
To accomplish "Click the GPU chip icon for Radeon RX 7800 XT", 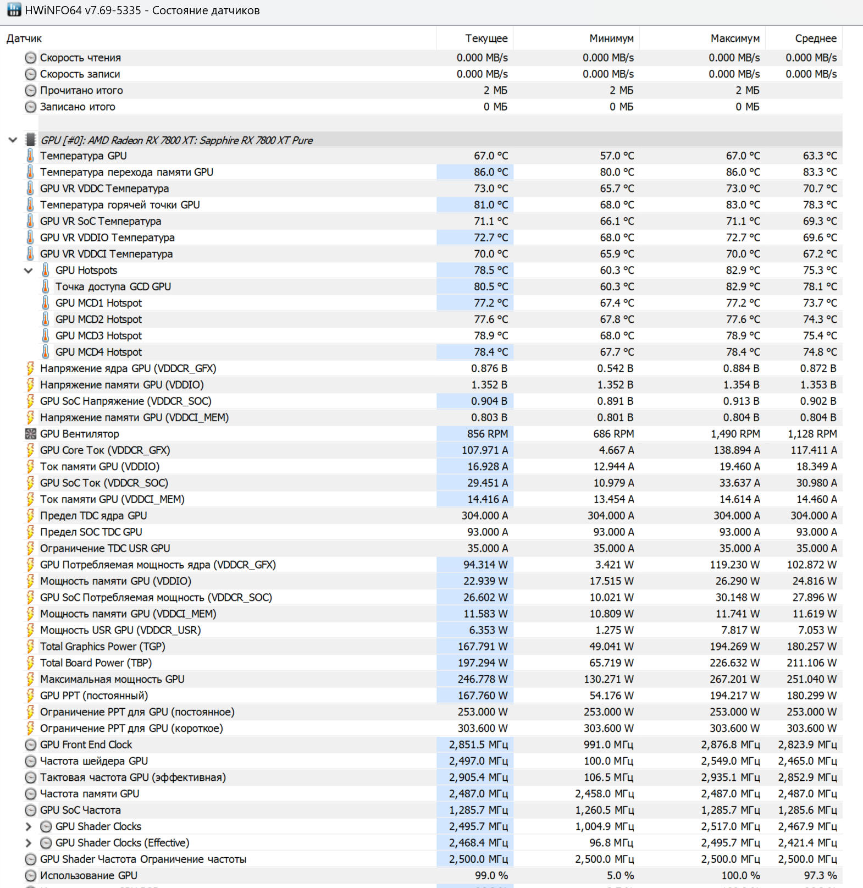I will pos(31,140).
